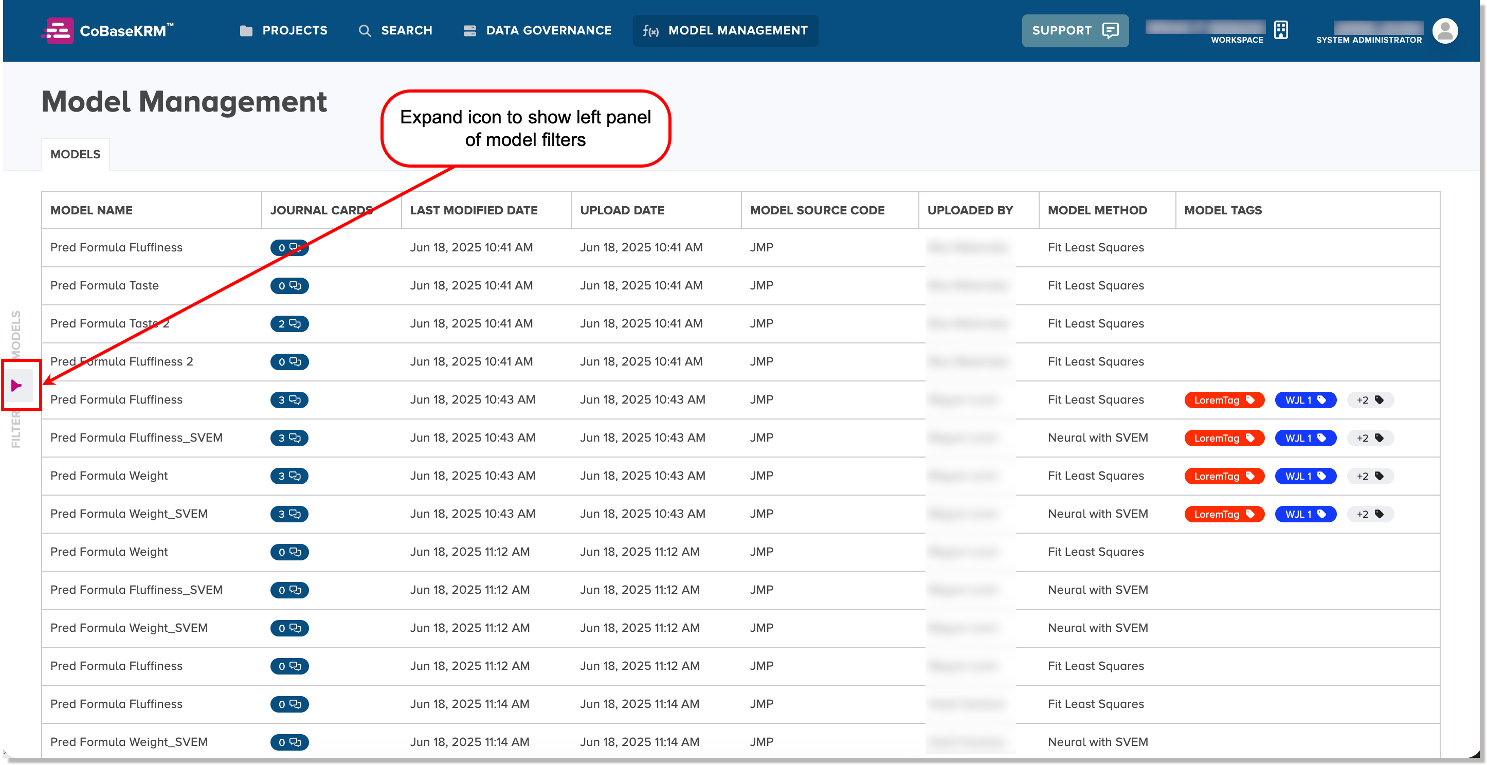
Task: Click LoremTag on 10:43 AM Pred Formula Fluffiness row
Action: tap(1224, 400)
